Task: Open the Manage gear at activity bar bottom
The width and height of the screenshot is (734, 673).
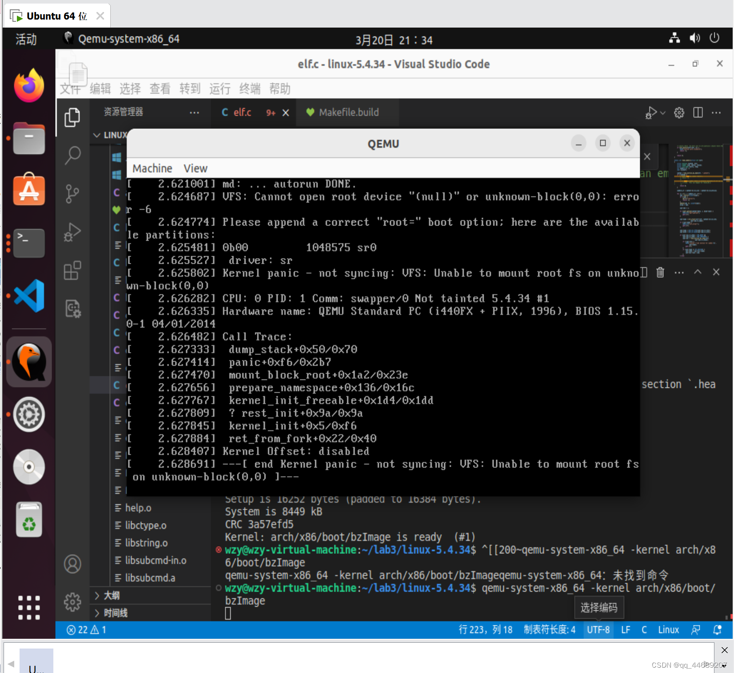Action: (72, 602)
